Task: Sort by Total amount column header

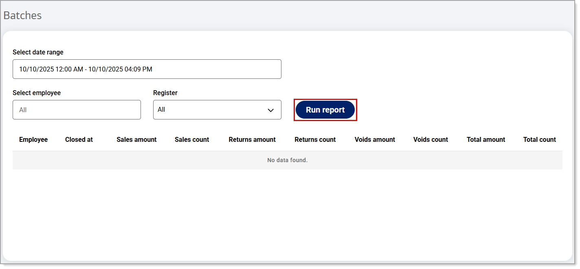Action: pyautogui.click(x=486, y=139)
